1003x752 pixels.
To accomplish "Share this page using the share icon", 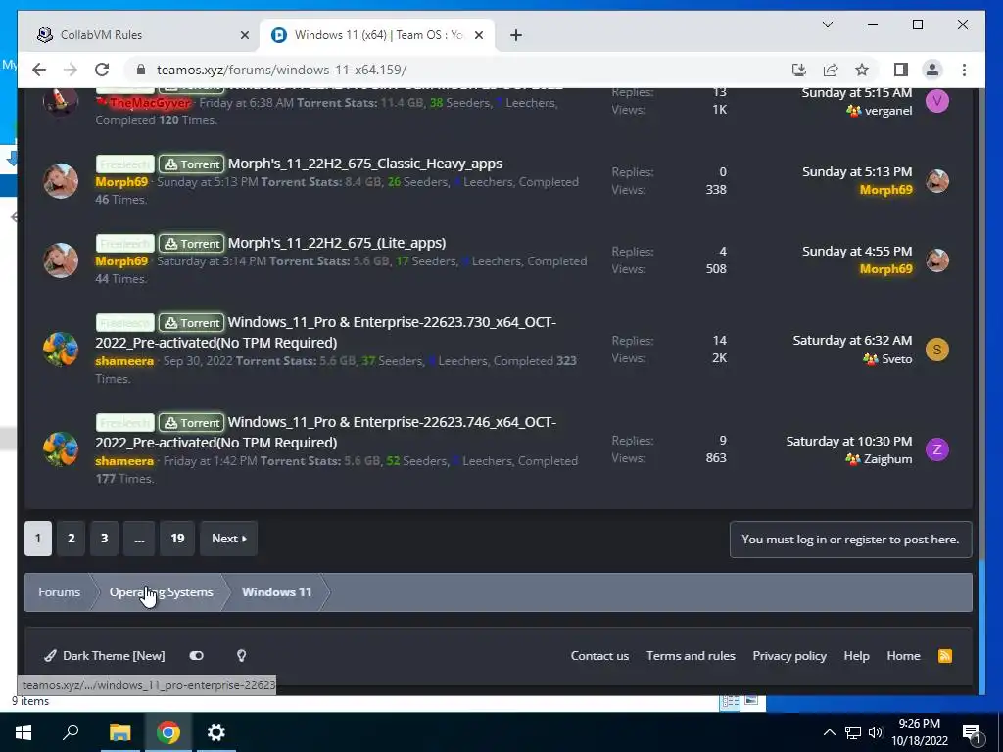I will click(831, 70).
